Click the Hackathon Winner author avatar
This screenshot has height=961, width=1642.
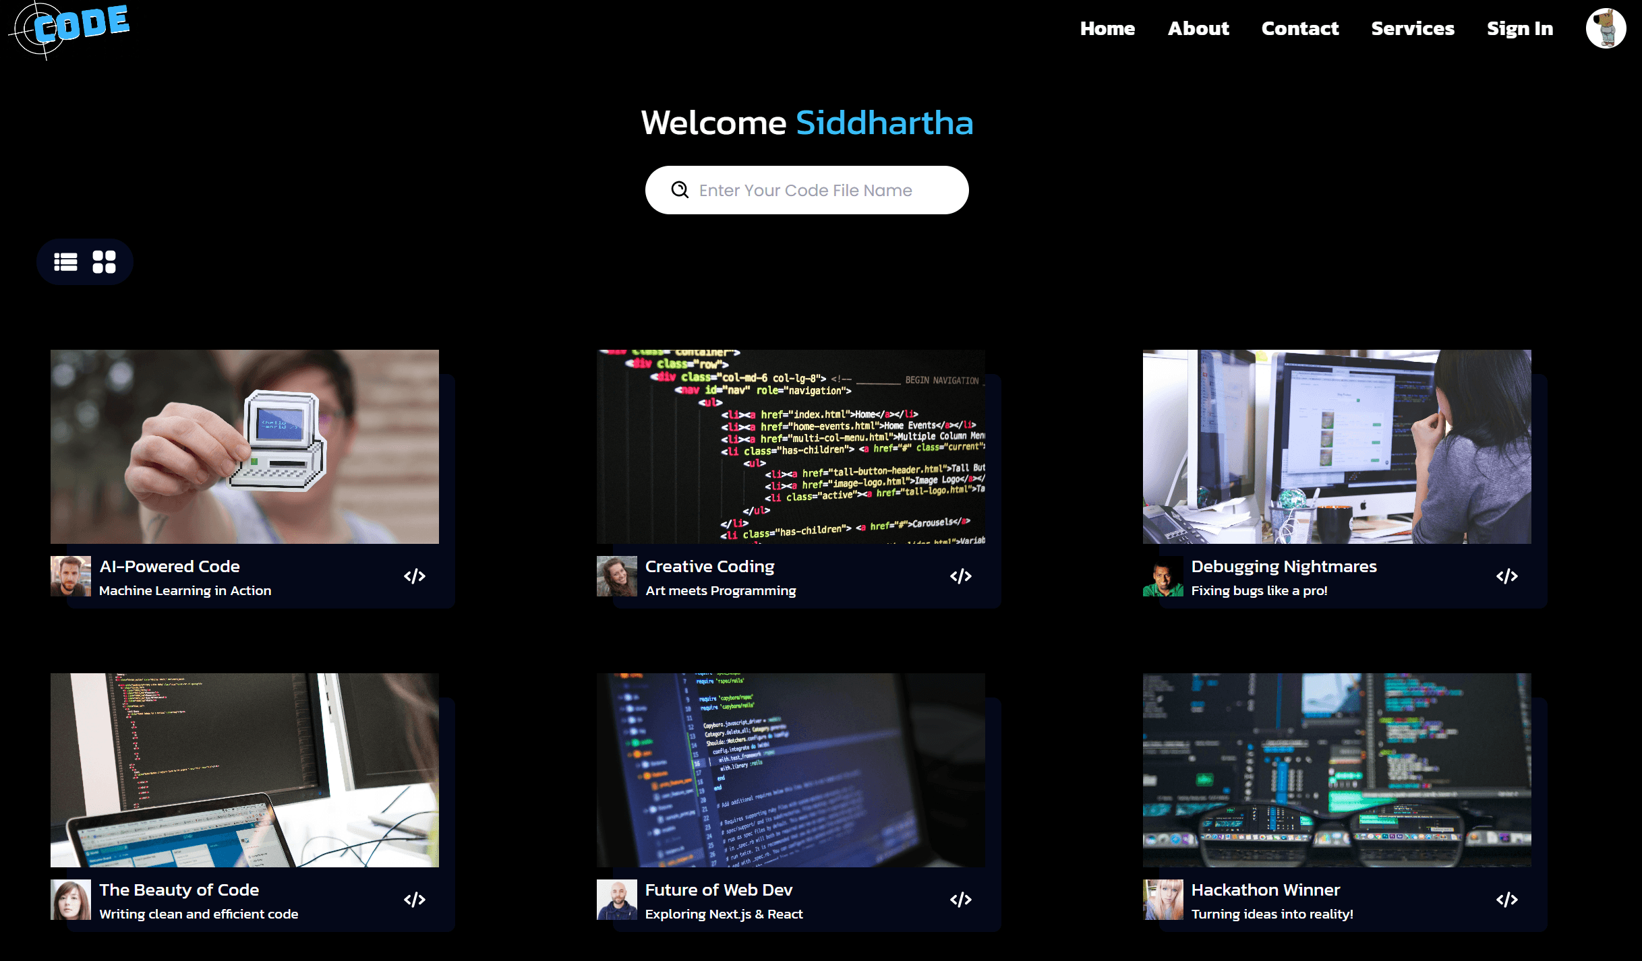pyautogui.click(x=1163, y=900)
